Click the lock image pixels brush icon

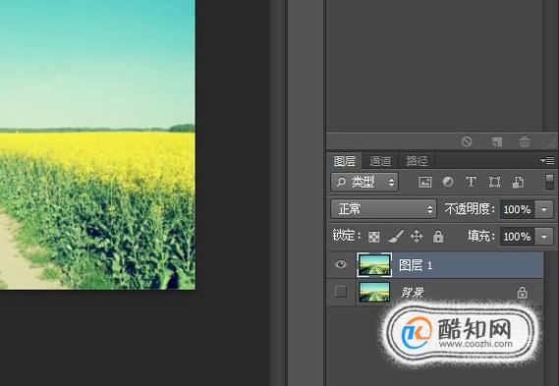coord(396,237)
